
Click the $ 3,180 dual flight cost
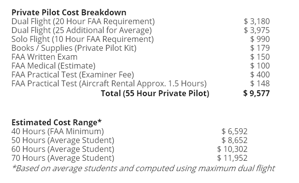[x=256, y=21]
